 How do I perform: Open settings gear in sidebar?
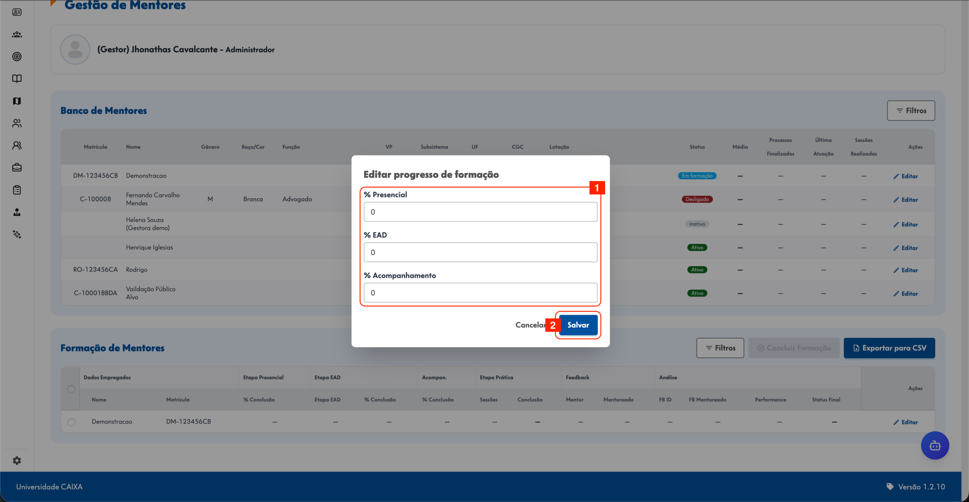click(17, 460)
